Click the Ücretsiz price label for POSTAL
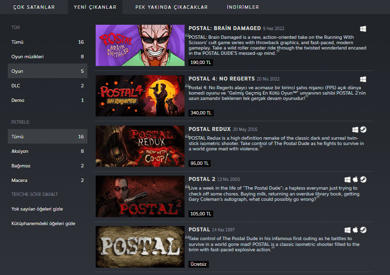390x275 pixels. pyautogui.click(x=199, y=264)
